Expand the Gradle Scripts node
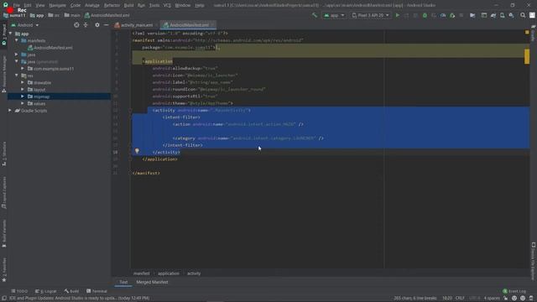 pyautogui.click(x=10, y=111)
